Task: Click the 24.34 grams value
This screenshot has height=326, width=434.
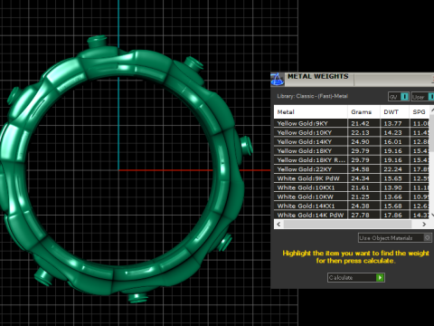Action: coord(360,178)
